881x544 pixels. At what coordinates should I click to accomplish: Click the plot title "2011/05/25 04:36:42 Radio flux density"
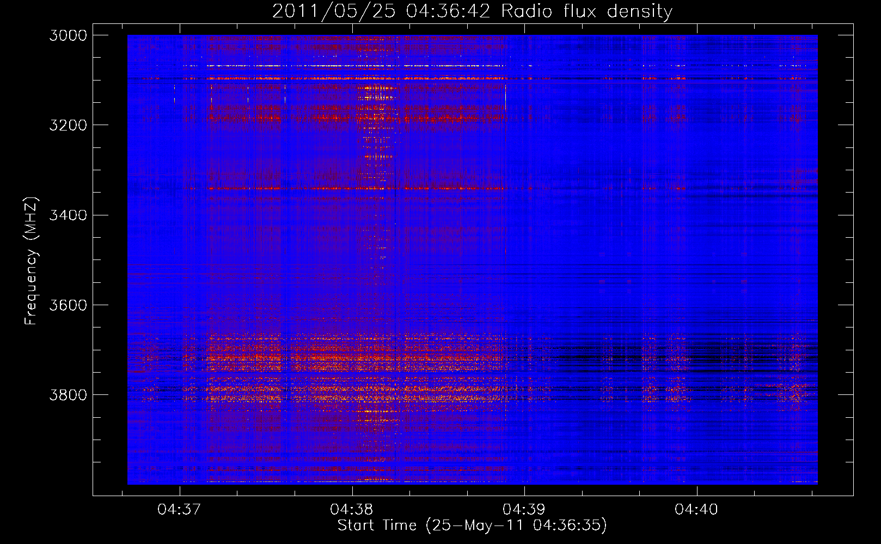point(472,11)
